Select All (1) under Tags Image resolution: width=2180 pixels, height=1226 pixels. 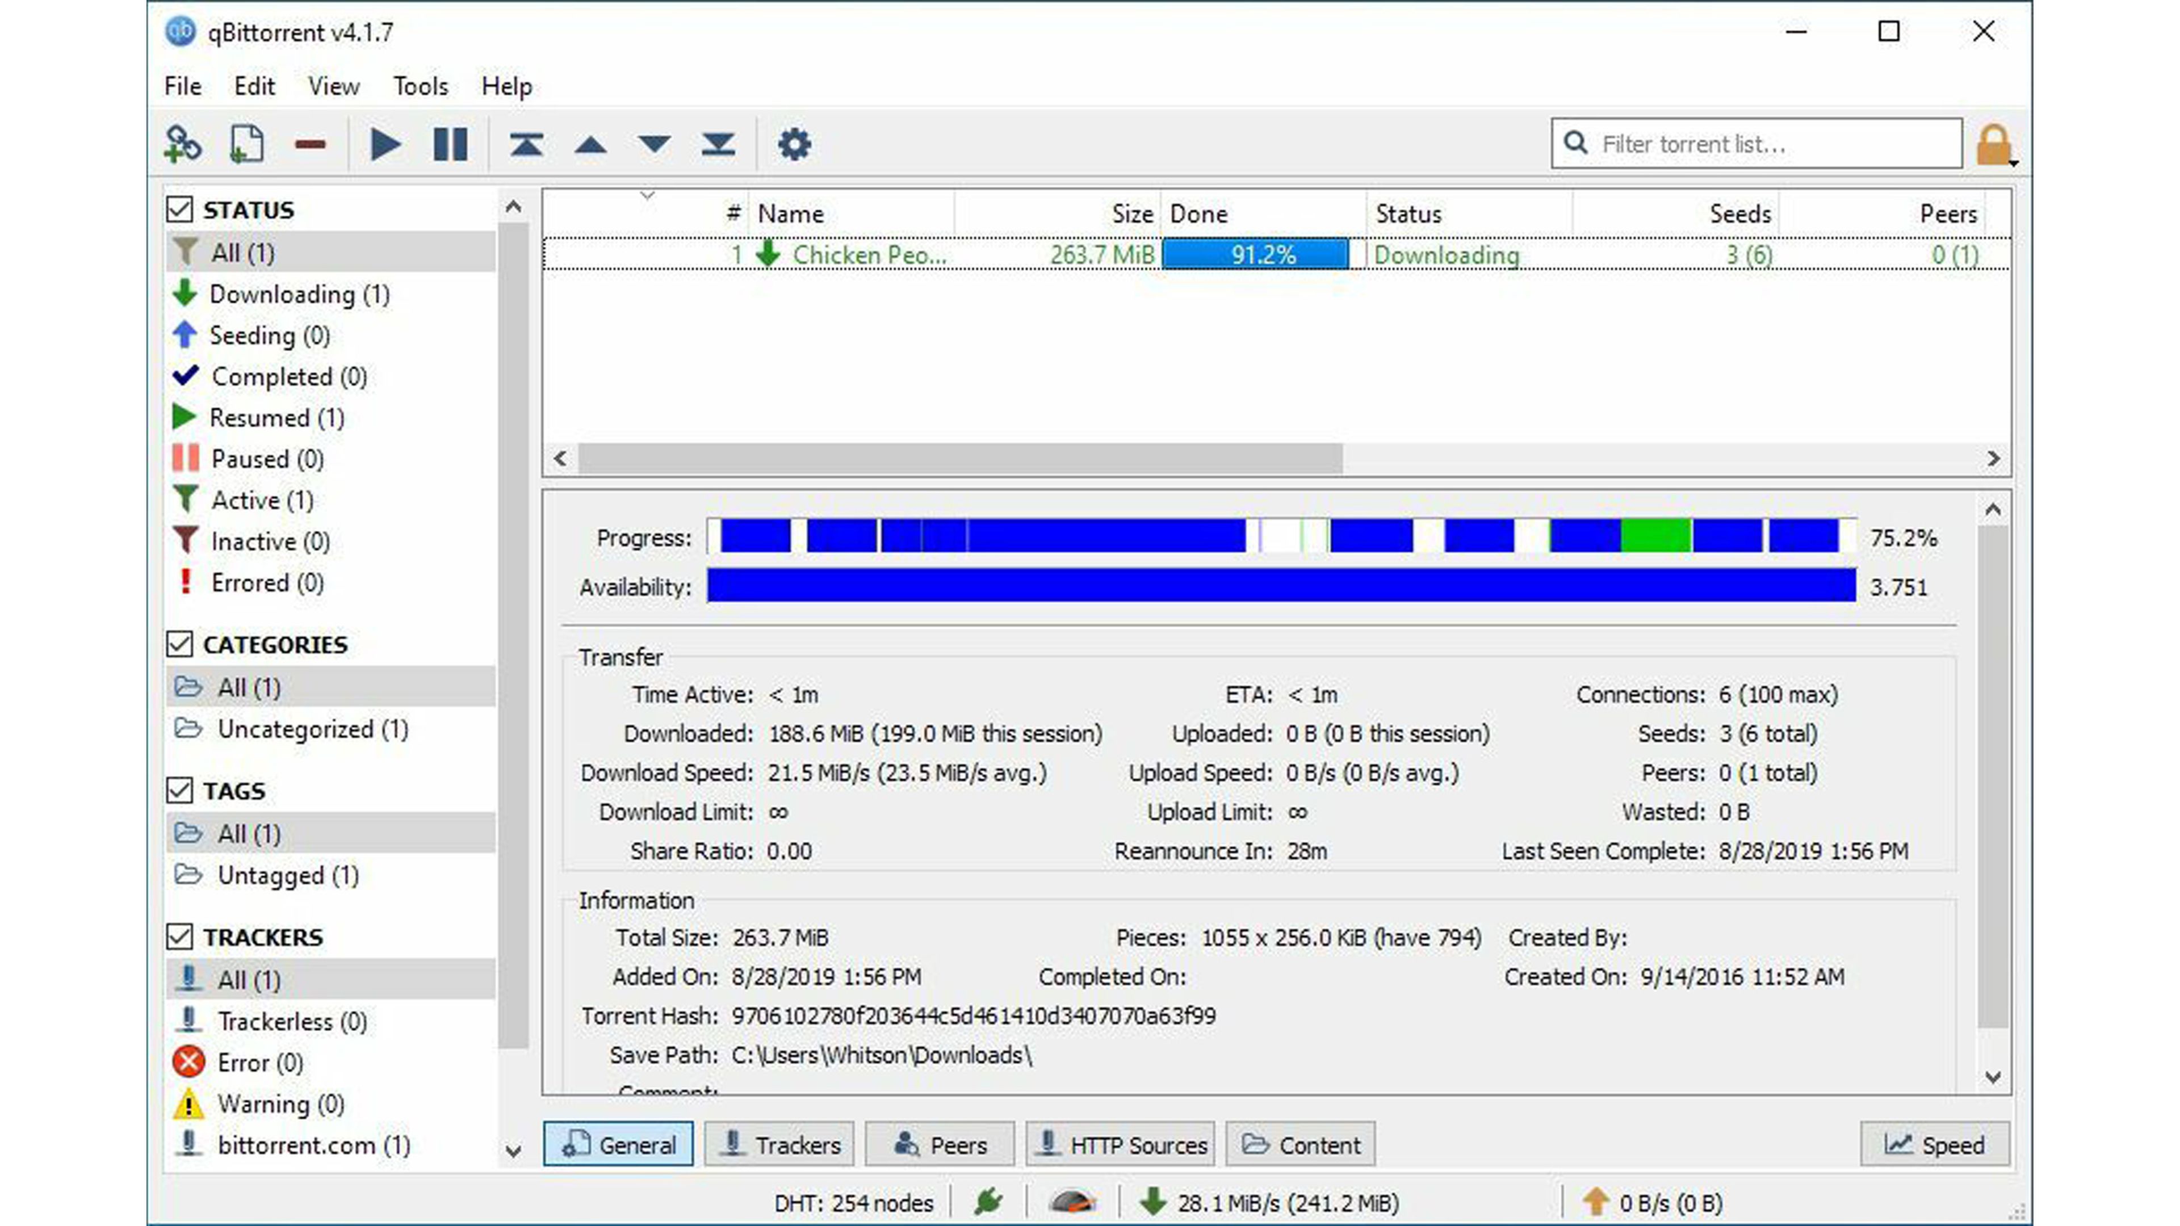tap(331, 833)
